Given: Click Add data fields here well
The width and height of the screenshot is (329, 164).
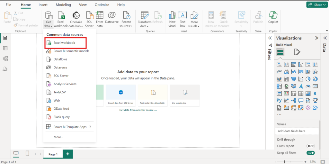Looking at the screenshot, I should 297,131.
